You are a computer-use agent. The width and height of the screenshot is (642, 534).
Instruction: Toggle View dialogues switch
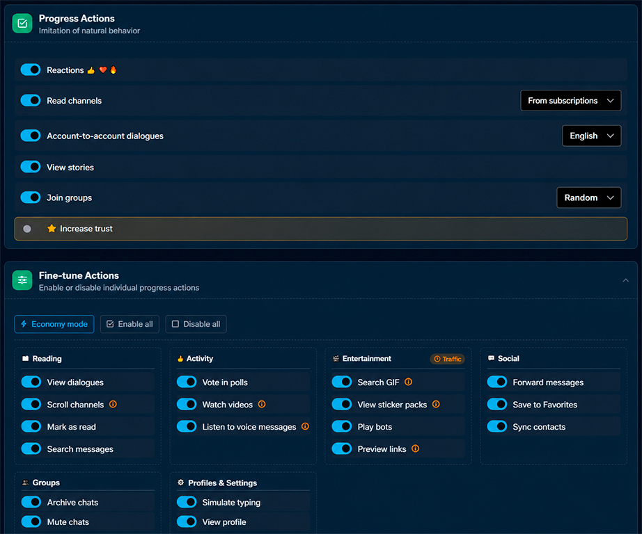tap(31, 382)
